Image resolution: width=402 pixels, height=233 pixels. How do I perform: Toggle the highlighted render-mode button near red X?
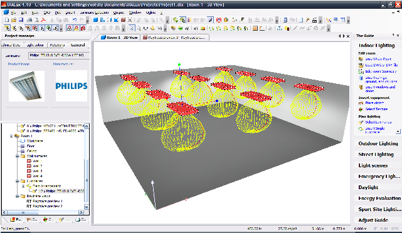coord(210,19)
